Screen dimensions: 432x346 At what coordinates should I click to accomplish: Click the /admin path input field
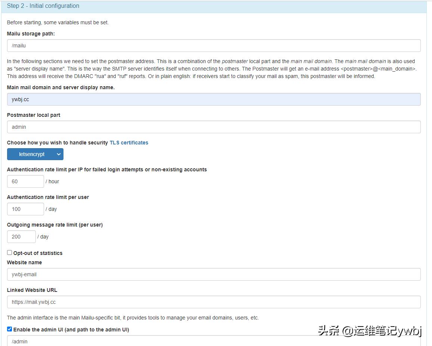tap(214, 341)
